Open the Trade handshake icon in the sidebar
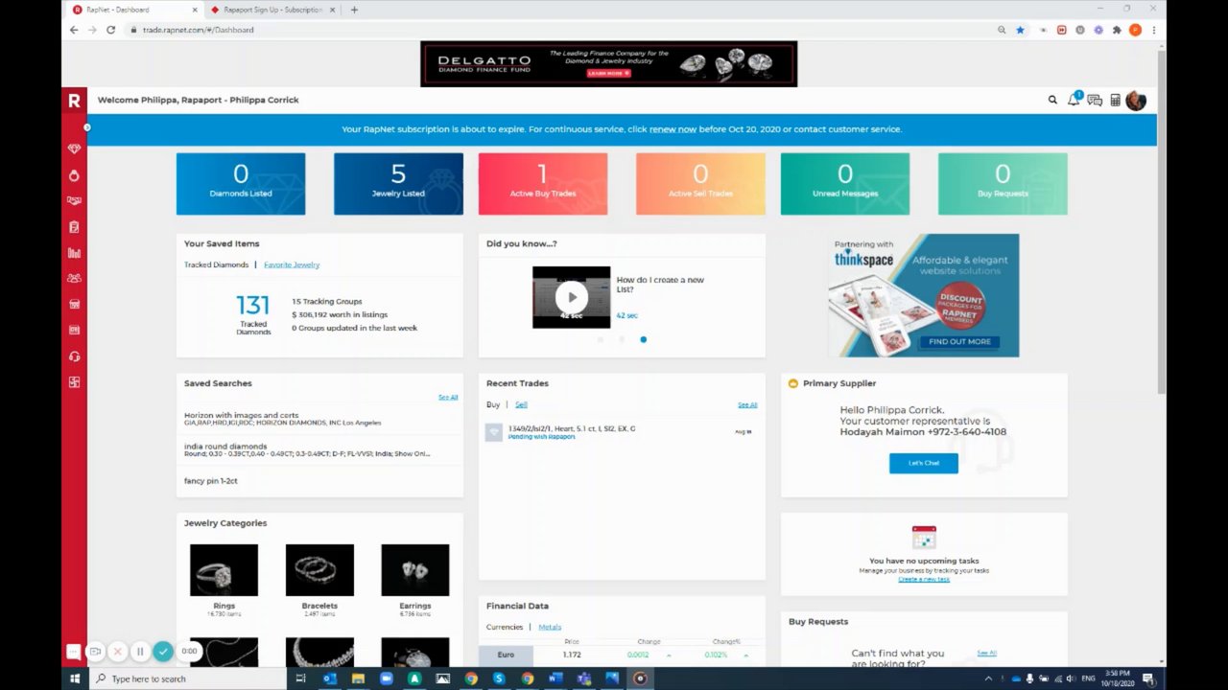This screenshot has width=1228, height=690. [74, 201]
